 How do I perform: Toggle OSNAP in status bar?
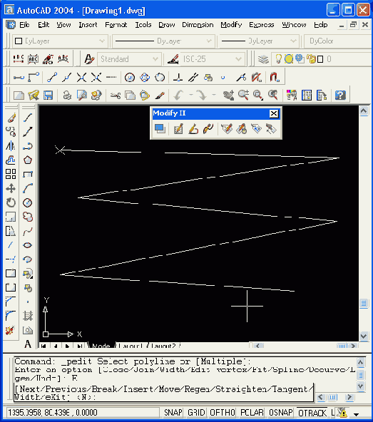[x=280, y=413]
